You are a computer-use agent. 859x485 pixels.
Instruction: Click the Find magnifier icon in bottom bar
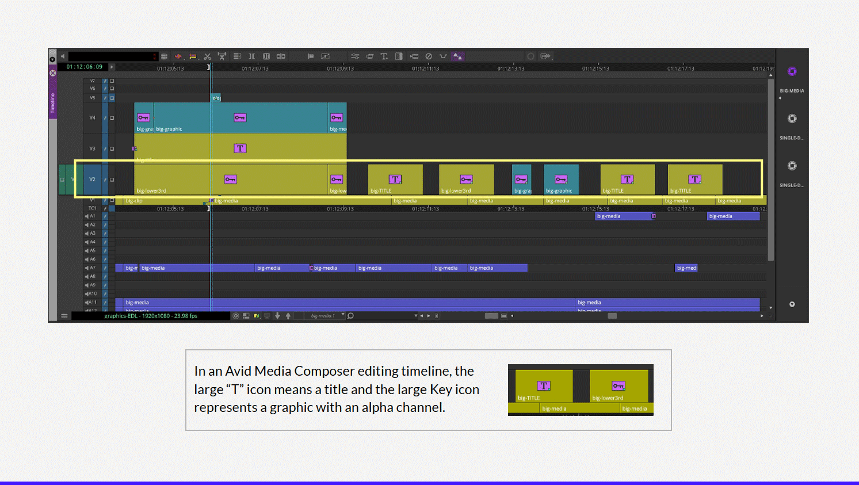[x=350, y=316]
